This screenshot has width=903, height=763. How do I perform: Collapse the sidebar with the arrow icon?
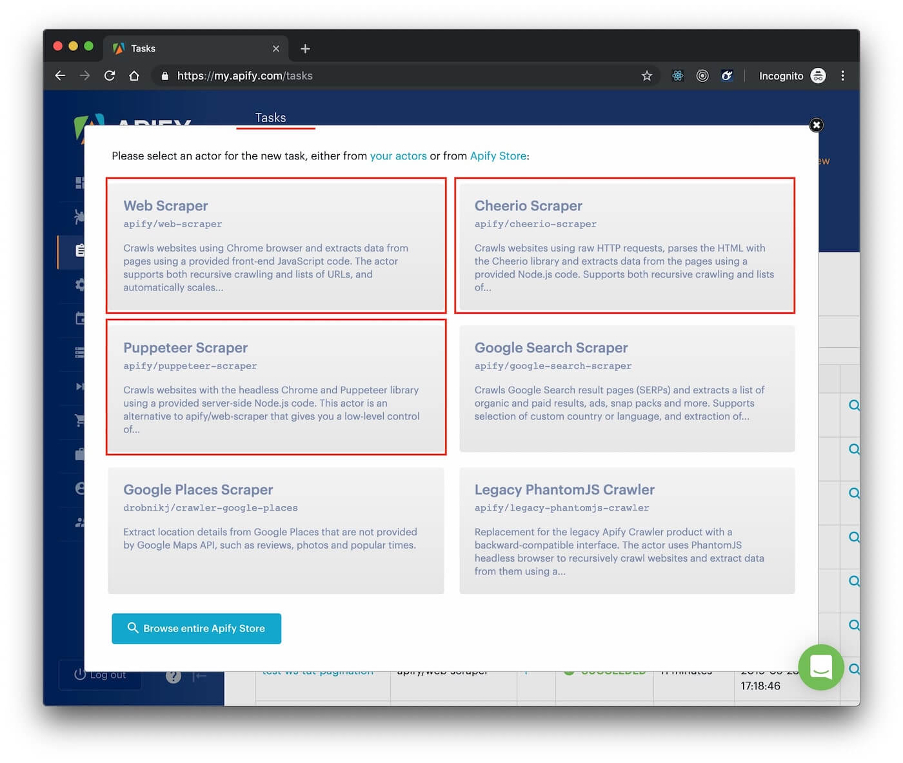pos(201,676)
